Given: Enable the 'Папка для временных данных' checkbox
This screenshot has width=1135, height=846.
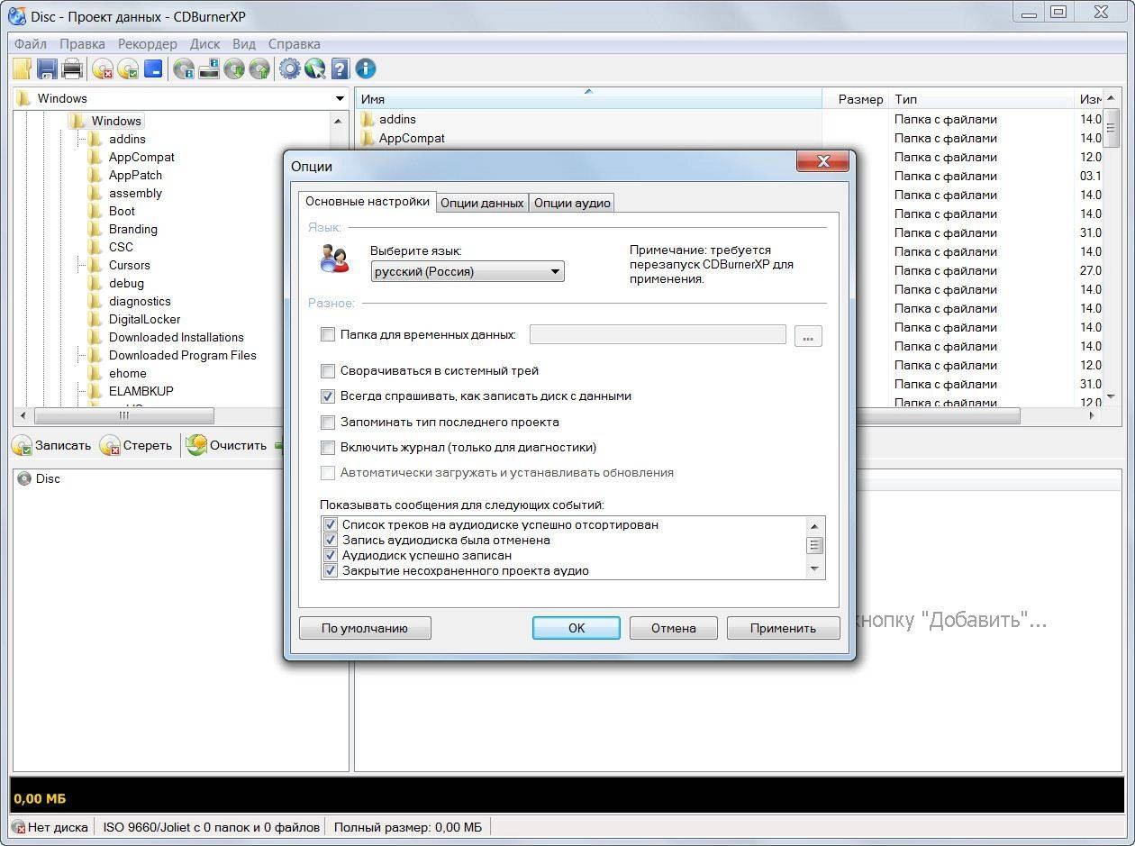Looking at the screenshot, I should [x=328, y=335].
